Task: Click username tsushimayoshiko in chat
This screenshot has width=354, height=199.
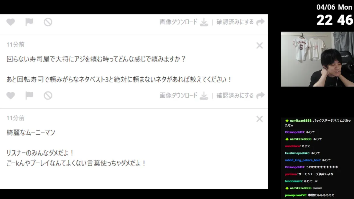Action: [297, 153]
